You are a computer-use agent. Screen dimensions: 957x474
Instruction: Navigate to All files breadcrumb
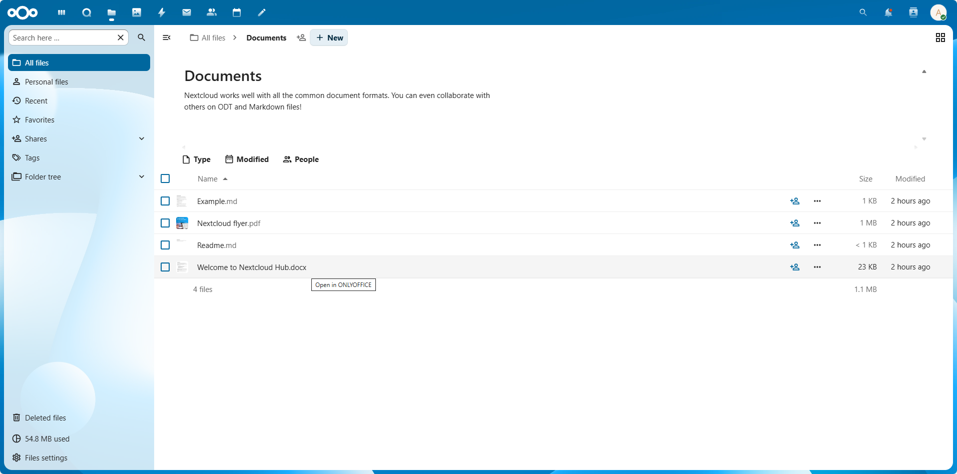pyautogui.click(x=208, y=37)
